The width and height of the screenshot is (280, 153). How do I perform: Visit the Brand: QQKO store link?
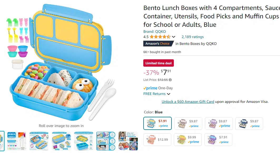tap(154, 31)
